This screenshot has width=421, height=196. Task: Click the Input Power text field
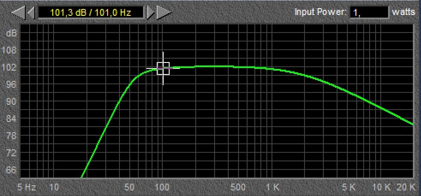click(x=369, y=12)
